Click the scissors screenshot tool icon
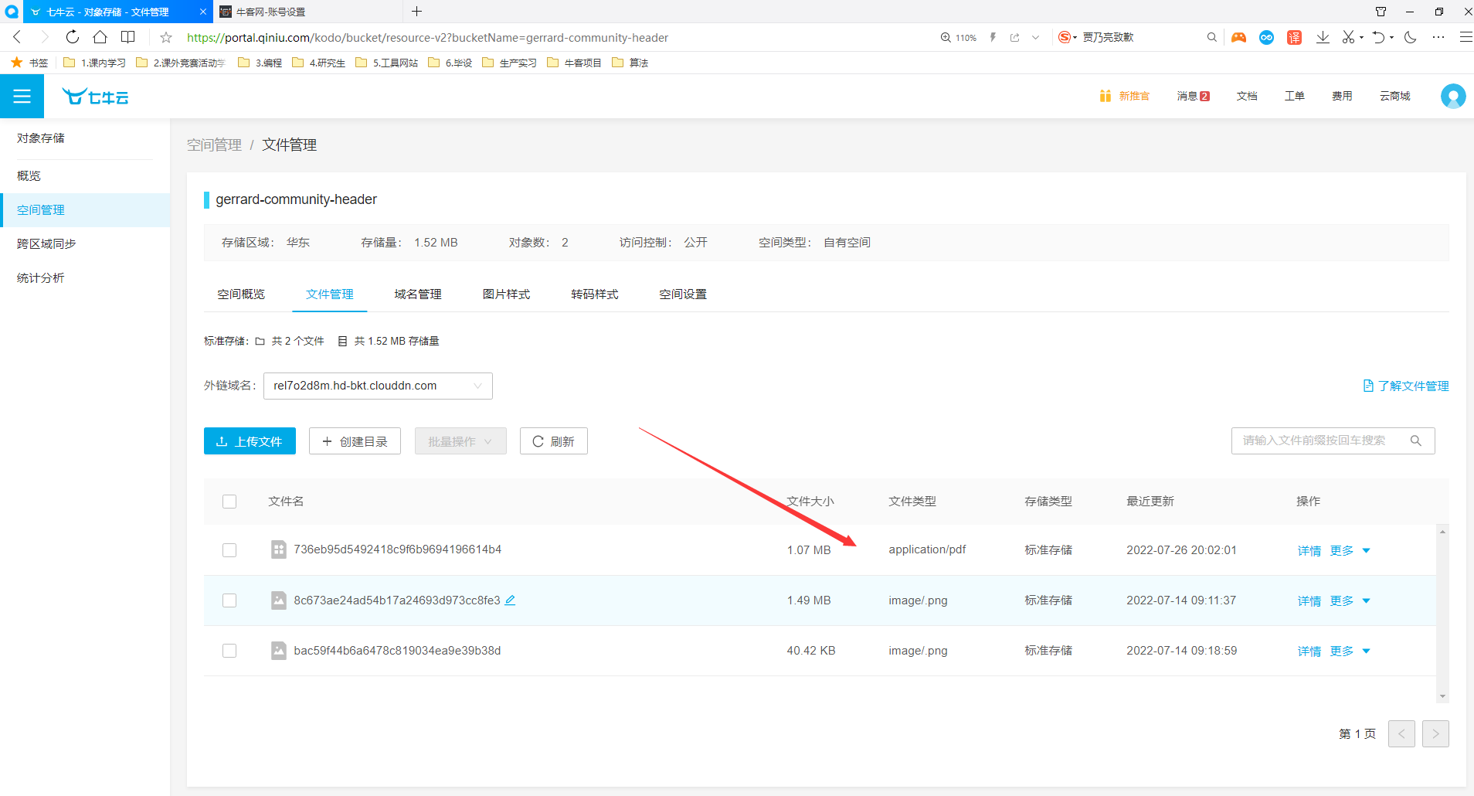 1348,37
